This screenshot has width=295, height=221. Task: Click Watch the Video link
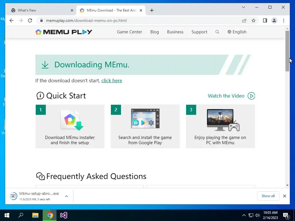click(x=226, y=96)
